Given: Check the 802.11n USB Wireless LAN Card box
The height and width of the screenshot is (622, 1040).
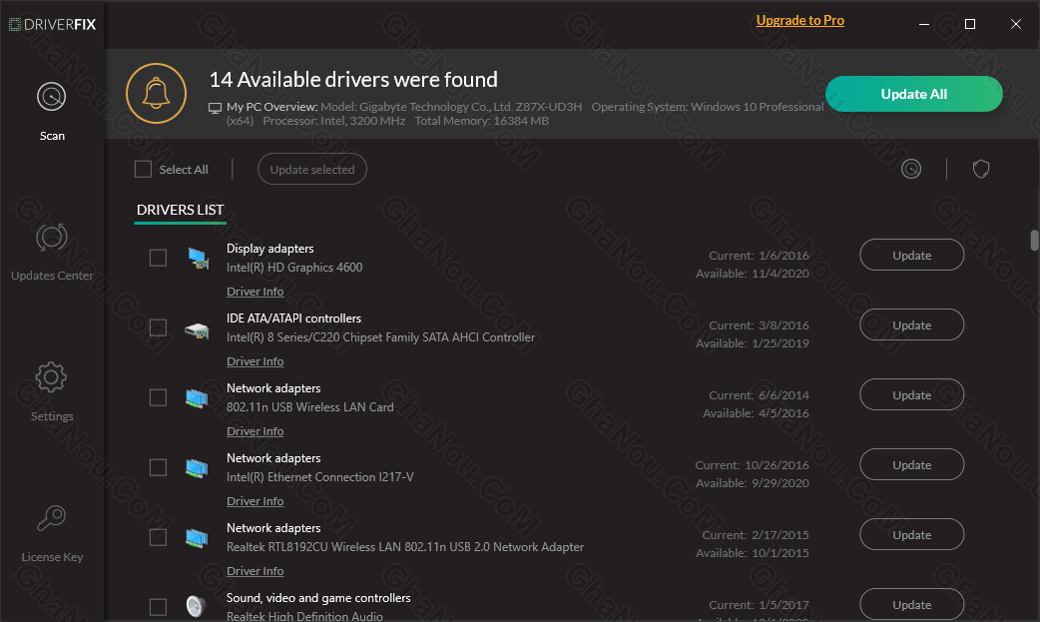Looking at the screenshot, I should [x=158, y=397].
